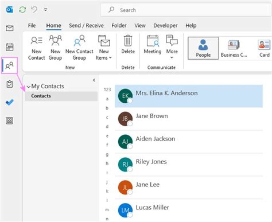272x222 pixels.
Task: Click the New Contact ribbon button
Action: click(37, 48)
